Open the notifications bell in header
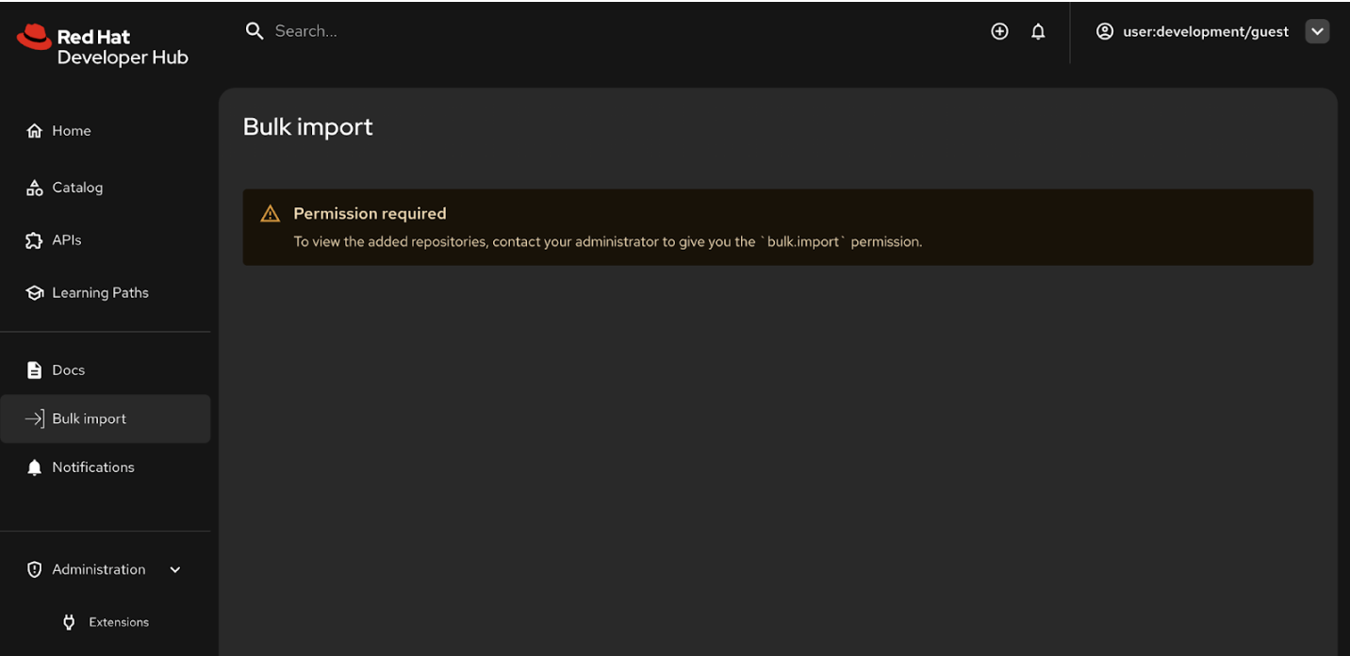1350x656 pixels. click(1038, 31)
